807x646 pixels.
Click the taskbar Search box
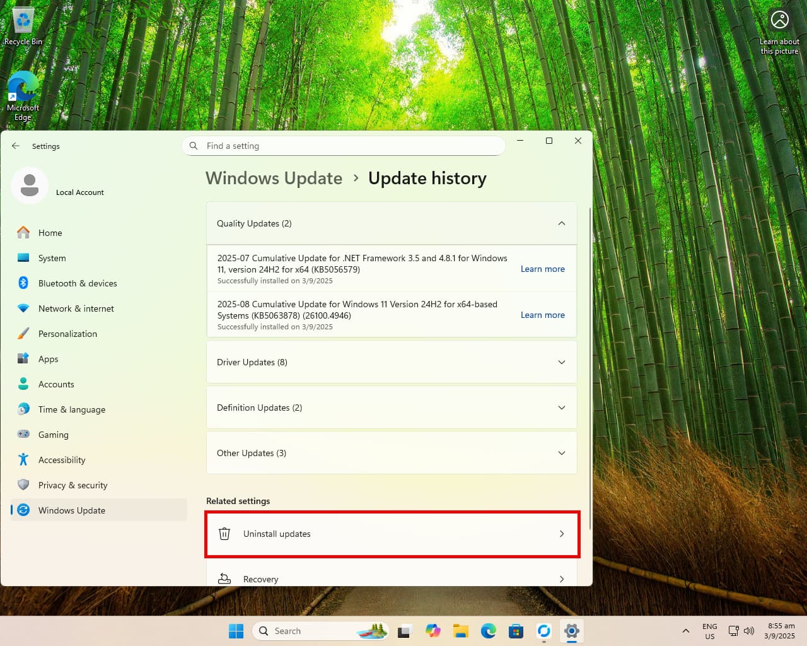320,631
